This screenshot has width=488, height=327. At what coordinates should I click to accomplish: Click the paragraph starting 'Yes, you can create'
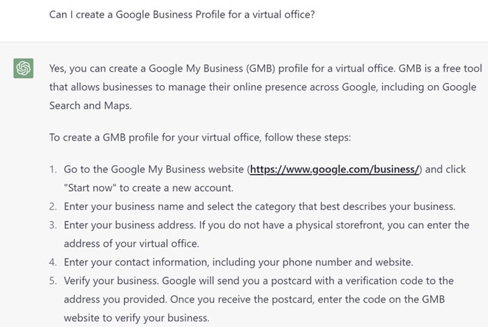click(x=266, y=87)
